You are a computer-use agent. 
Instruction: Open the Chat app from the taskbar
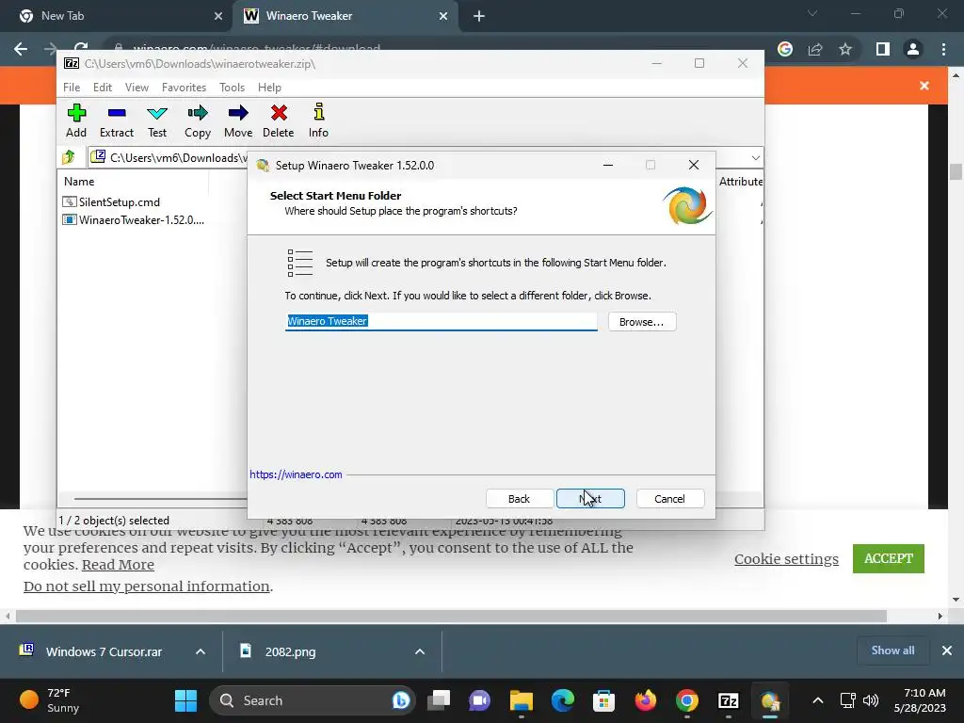click(x=479, y=700)
